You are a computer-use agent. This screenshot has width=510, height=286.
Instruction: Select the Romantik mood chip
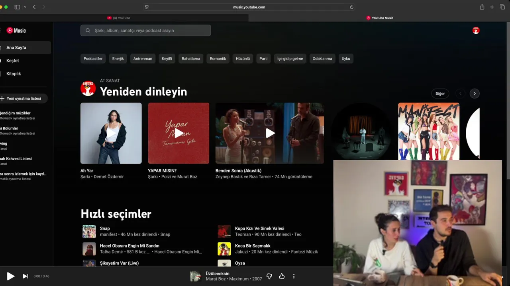coord(218,59)
